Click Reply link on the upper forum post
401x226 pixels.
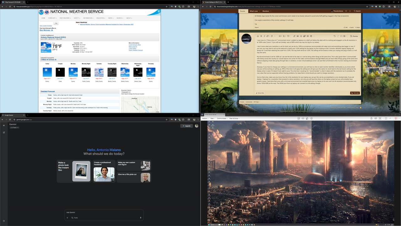(x=357, y=27)
